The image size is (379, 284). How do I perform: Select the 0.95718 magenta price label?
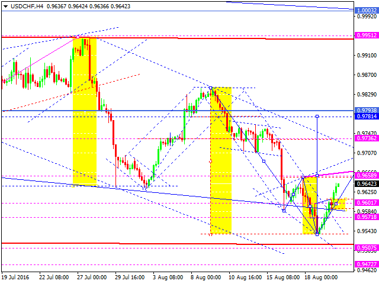click(367, 217)
